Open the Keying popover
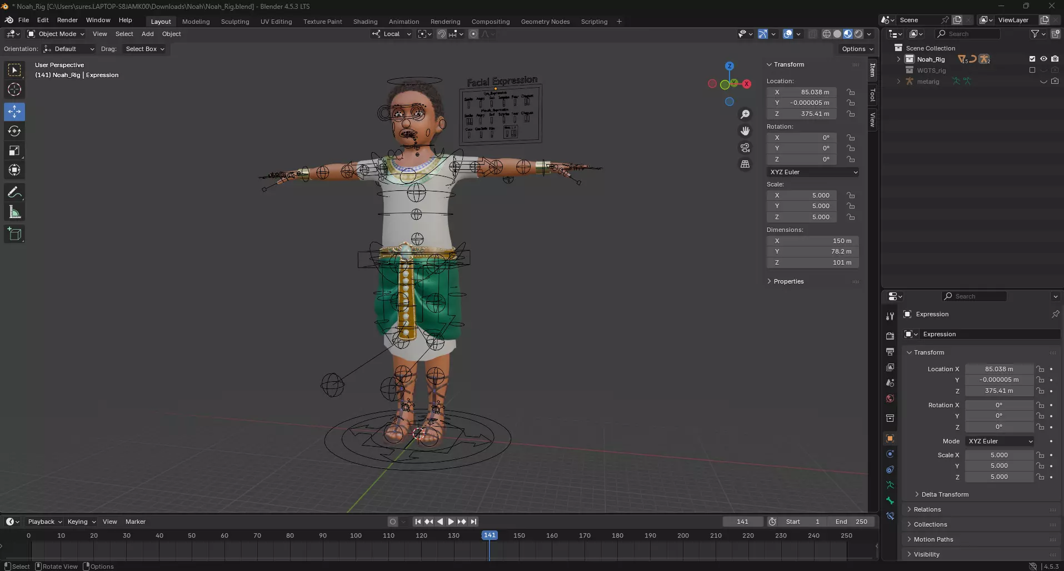Image resolution: width=1064 pixels, height=571 pixels. pos(81,522)
